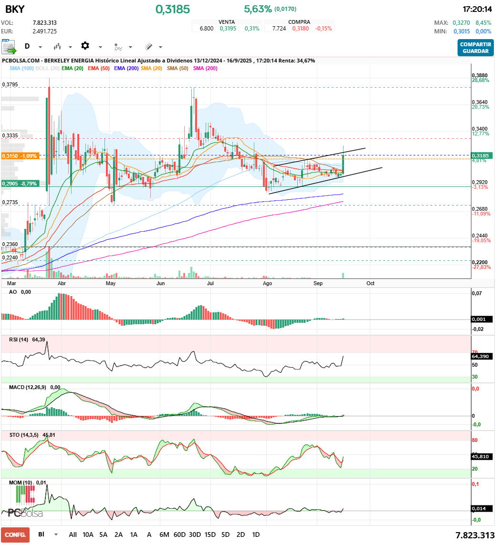Select the pencil drawing tool icon
The height and width of the screenshot is (545, 501).
[x=148, y=47]
